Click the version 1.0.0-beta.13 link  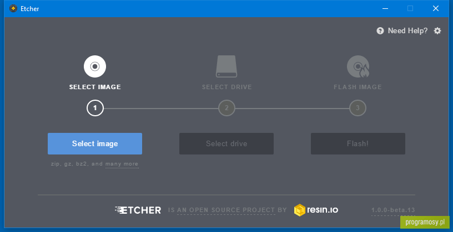click(393, 210)
